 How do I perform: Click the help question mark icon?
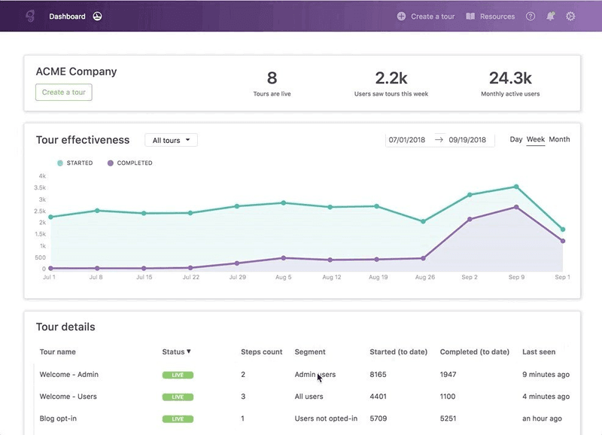(529, 16)
